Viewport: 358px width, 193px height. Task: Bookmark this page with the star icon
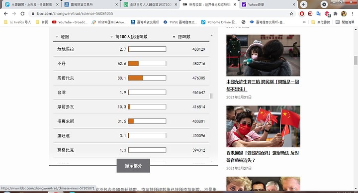(x=291, y=14)
